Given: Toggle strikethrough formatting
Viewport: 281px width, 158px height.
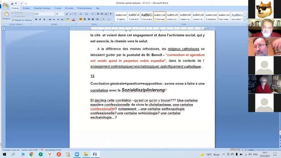Looking at the screenshot, I should [50, 19].
